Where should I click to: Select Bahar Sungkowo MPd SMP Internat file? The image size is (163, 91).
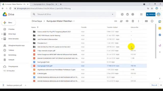point(89,55)
